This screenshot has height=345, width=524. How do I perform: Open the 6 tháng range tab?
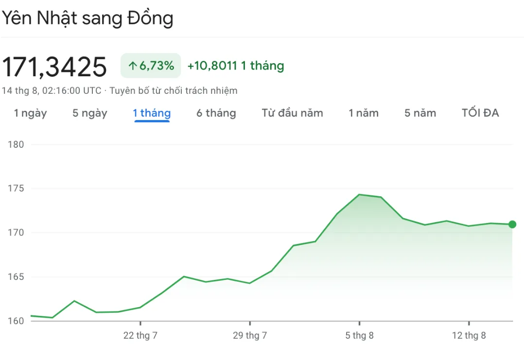[x=216, y=113]
